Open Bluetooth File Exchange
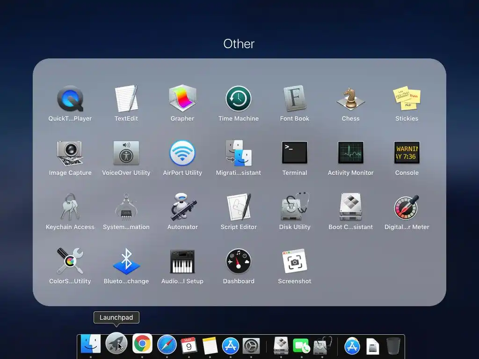479x359 pixels. pos(126,261)
